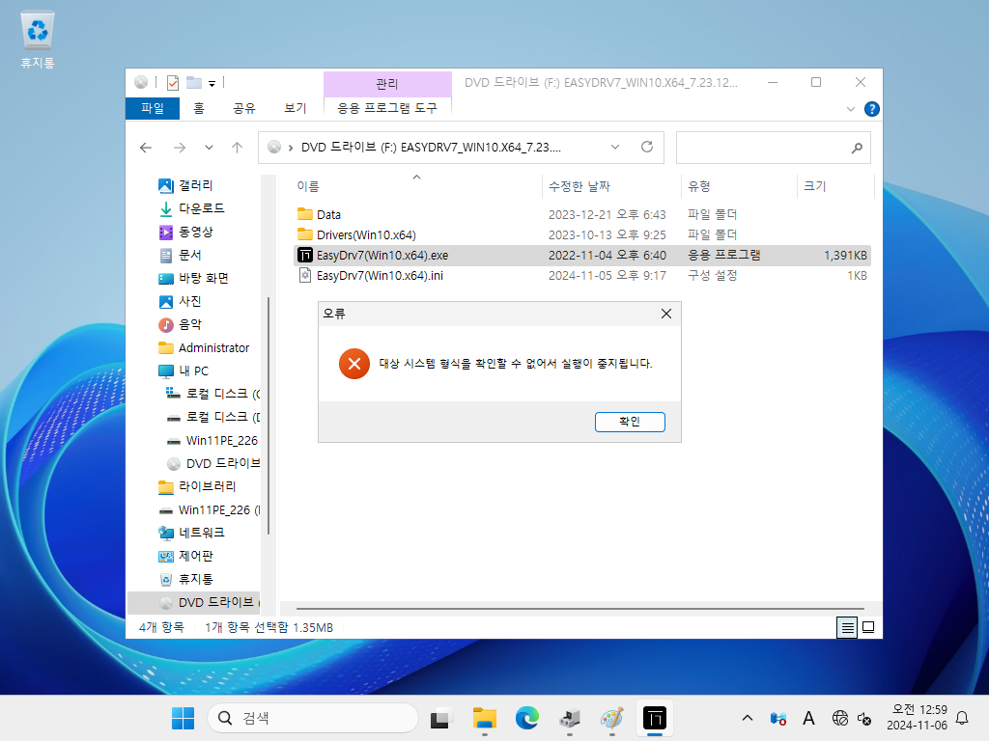Open File Explorer from the taskbar
This screenshot has width=989, height=741.
(485, 718)
